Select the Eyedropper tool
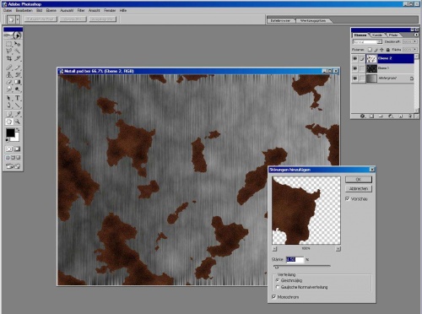 pyautogui.click(x=18, y=114)
